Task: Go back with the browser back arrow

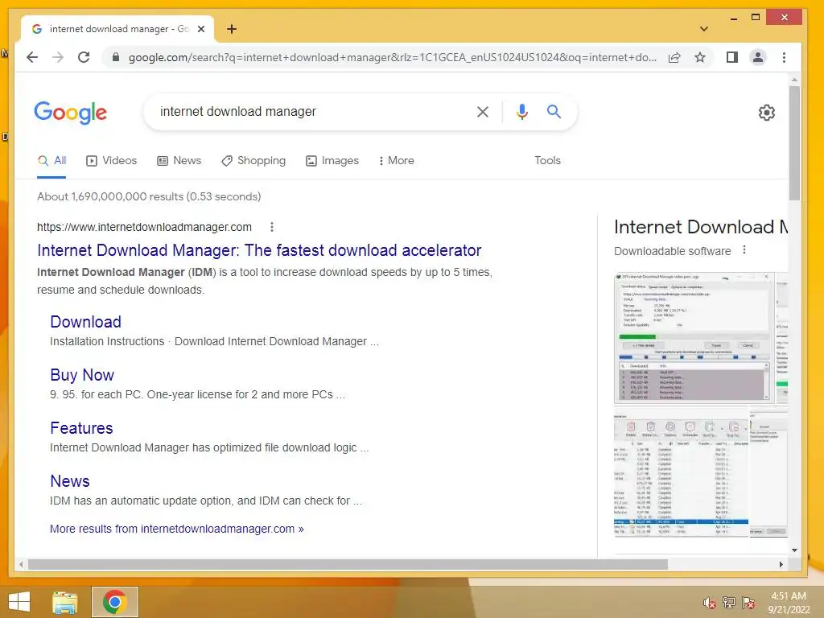Action: [32, 57]
